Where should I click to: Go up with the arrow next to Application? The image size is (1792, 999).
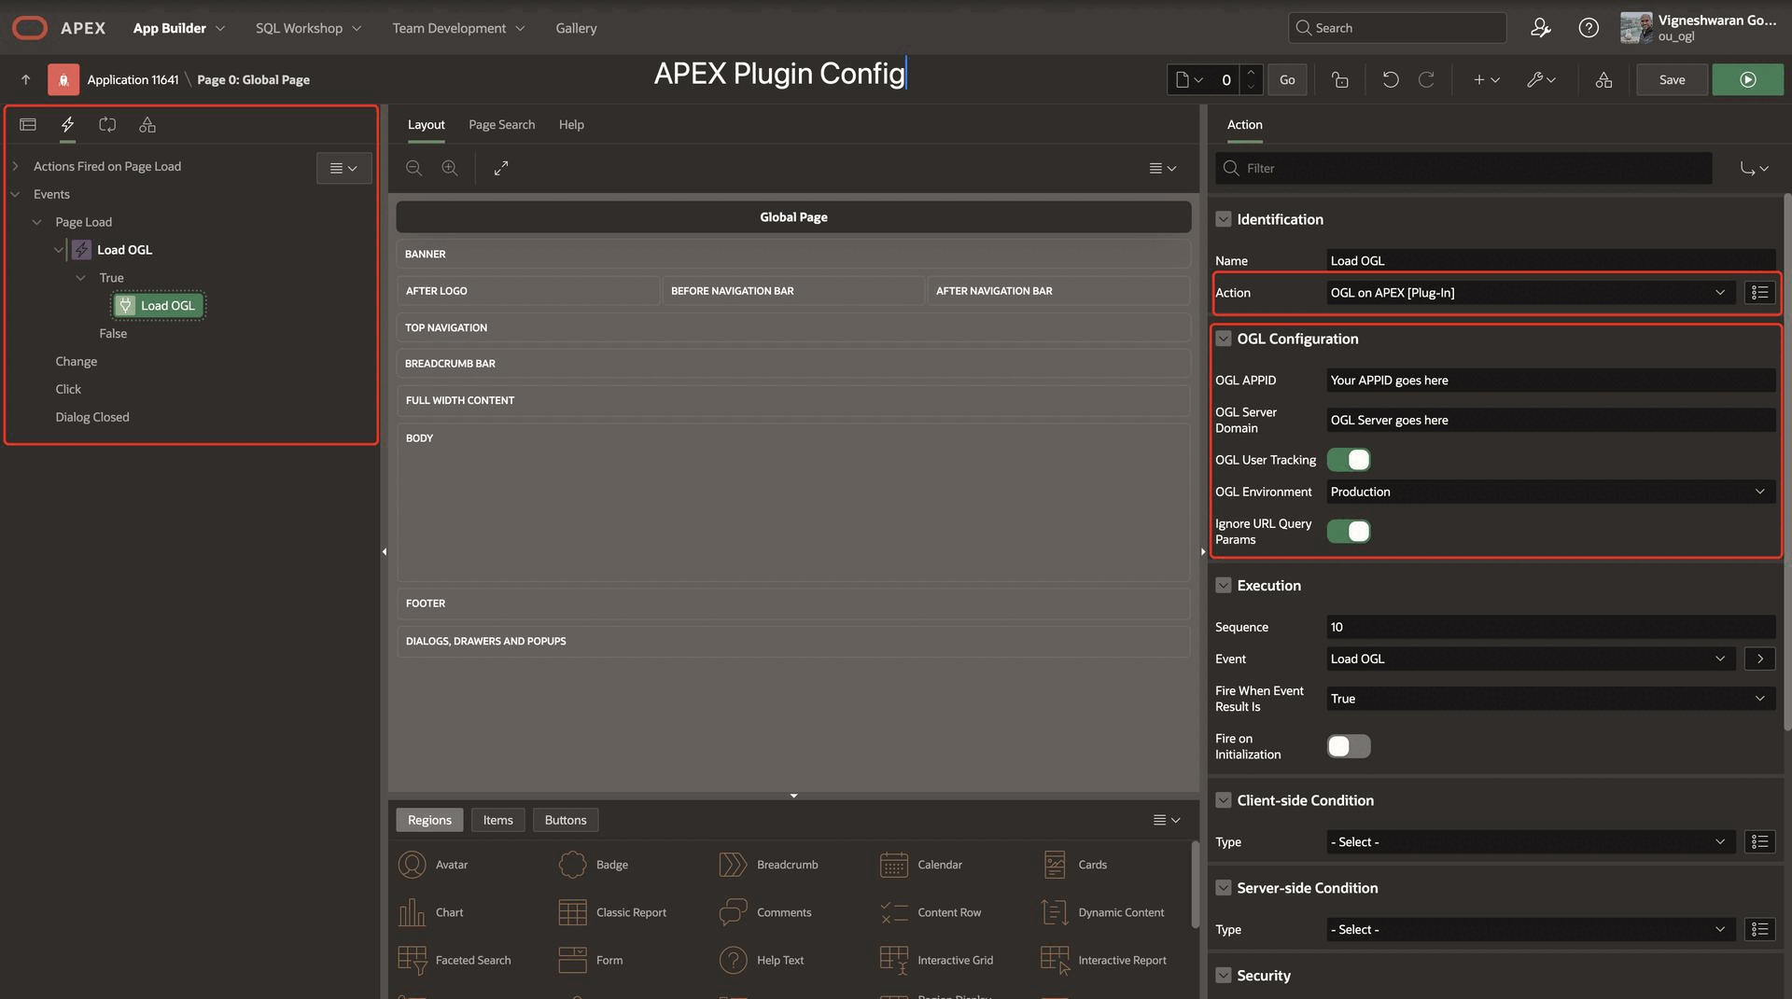click(x=26, y=80)
